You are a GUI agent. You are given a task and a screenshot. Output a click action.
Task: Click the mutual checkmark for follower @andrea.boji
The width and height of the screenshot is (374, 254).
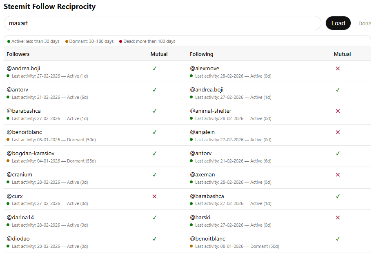click(154, 69)
